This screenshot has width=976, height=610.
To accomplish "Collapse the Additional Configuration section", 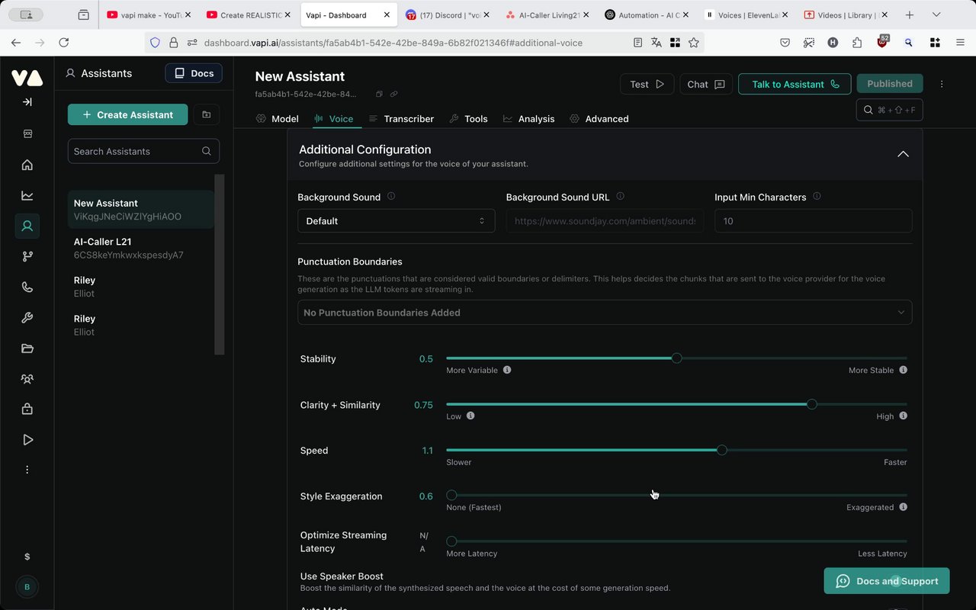I will pyautogui.click(x=903, y=154).
